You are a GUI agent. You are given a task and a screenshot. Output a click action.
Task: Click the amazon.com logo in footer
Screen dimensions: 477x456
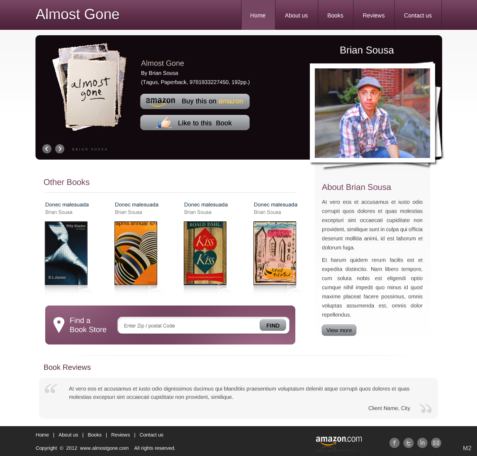(x=339, y=440)
